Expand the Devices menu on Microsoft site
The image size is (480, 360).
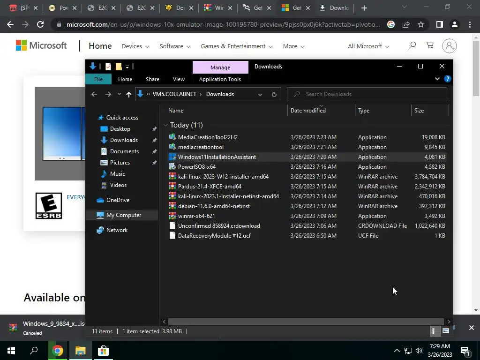pos(135,46)
